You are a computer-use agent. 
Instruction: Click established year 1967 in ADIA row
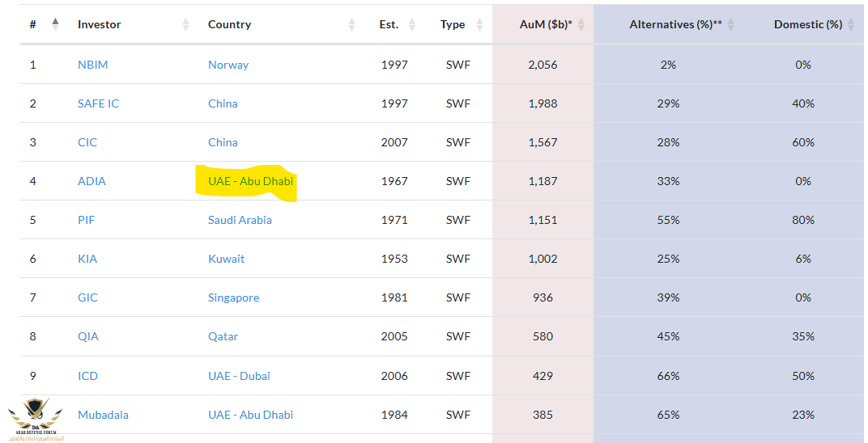(x=394, y=181)
